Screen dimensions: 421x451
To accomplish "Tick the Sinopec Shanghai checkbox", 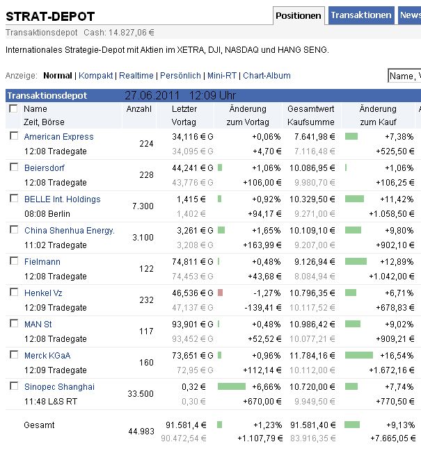I will [x=14, y=386].
